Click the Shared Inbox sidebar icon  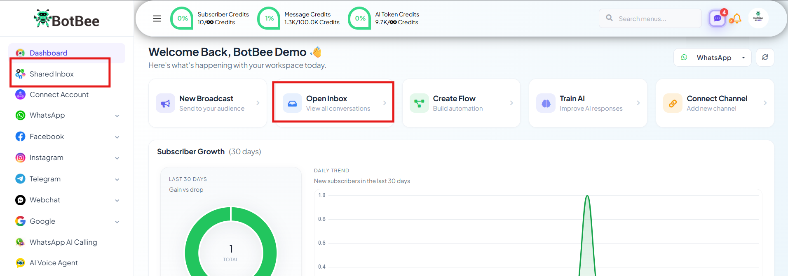20,74
